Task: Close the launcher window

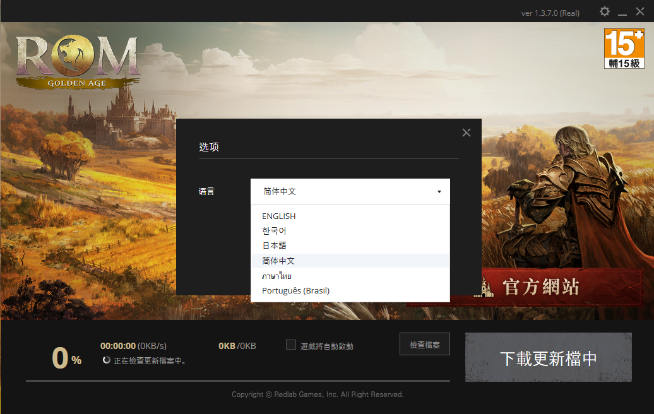Action: pyautogui.click(x=640, y=12)
